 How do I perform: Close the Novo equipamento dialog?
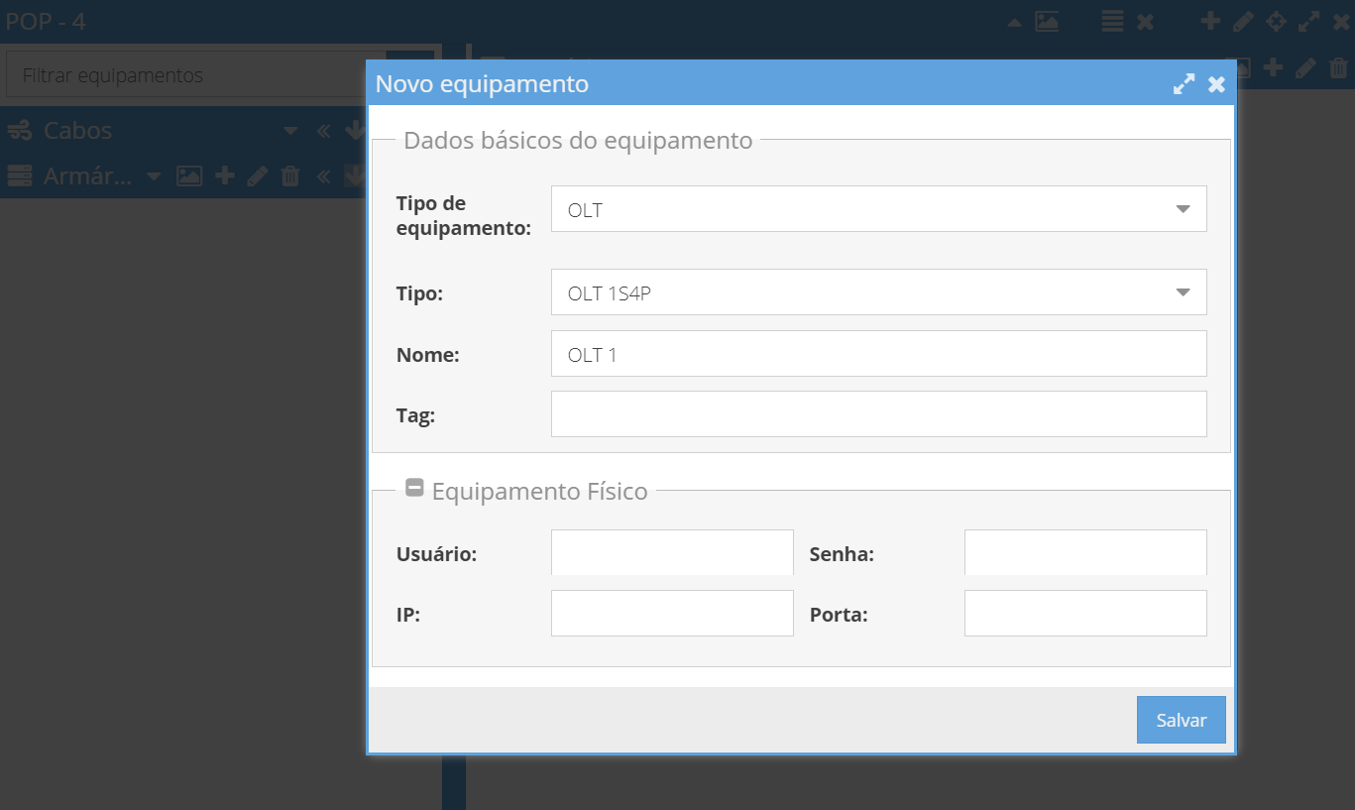[x=1216, y=84]
